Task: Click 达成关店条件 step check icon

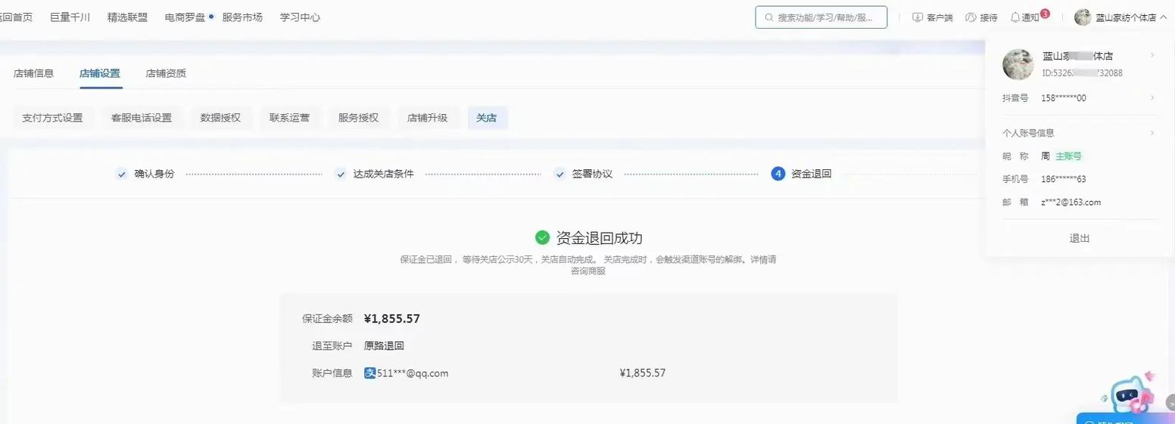Action: pos(341,174)
